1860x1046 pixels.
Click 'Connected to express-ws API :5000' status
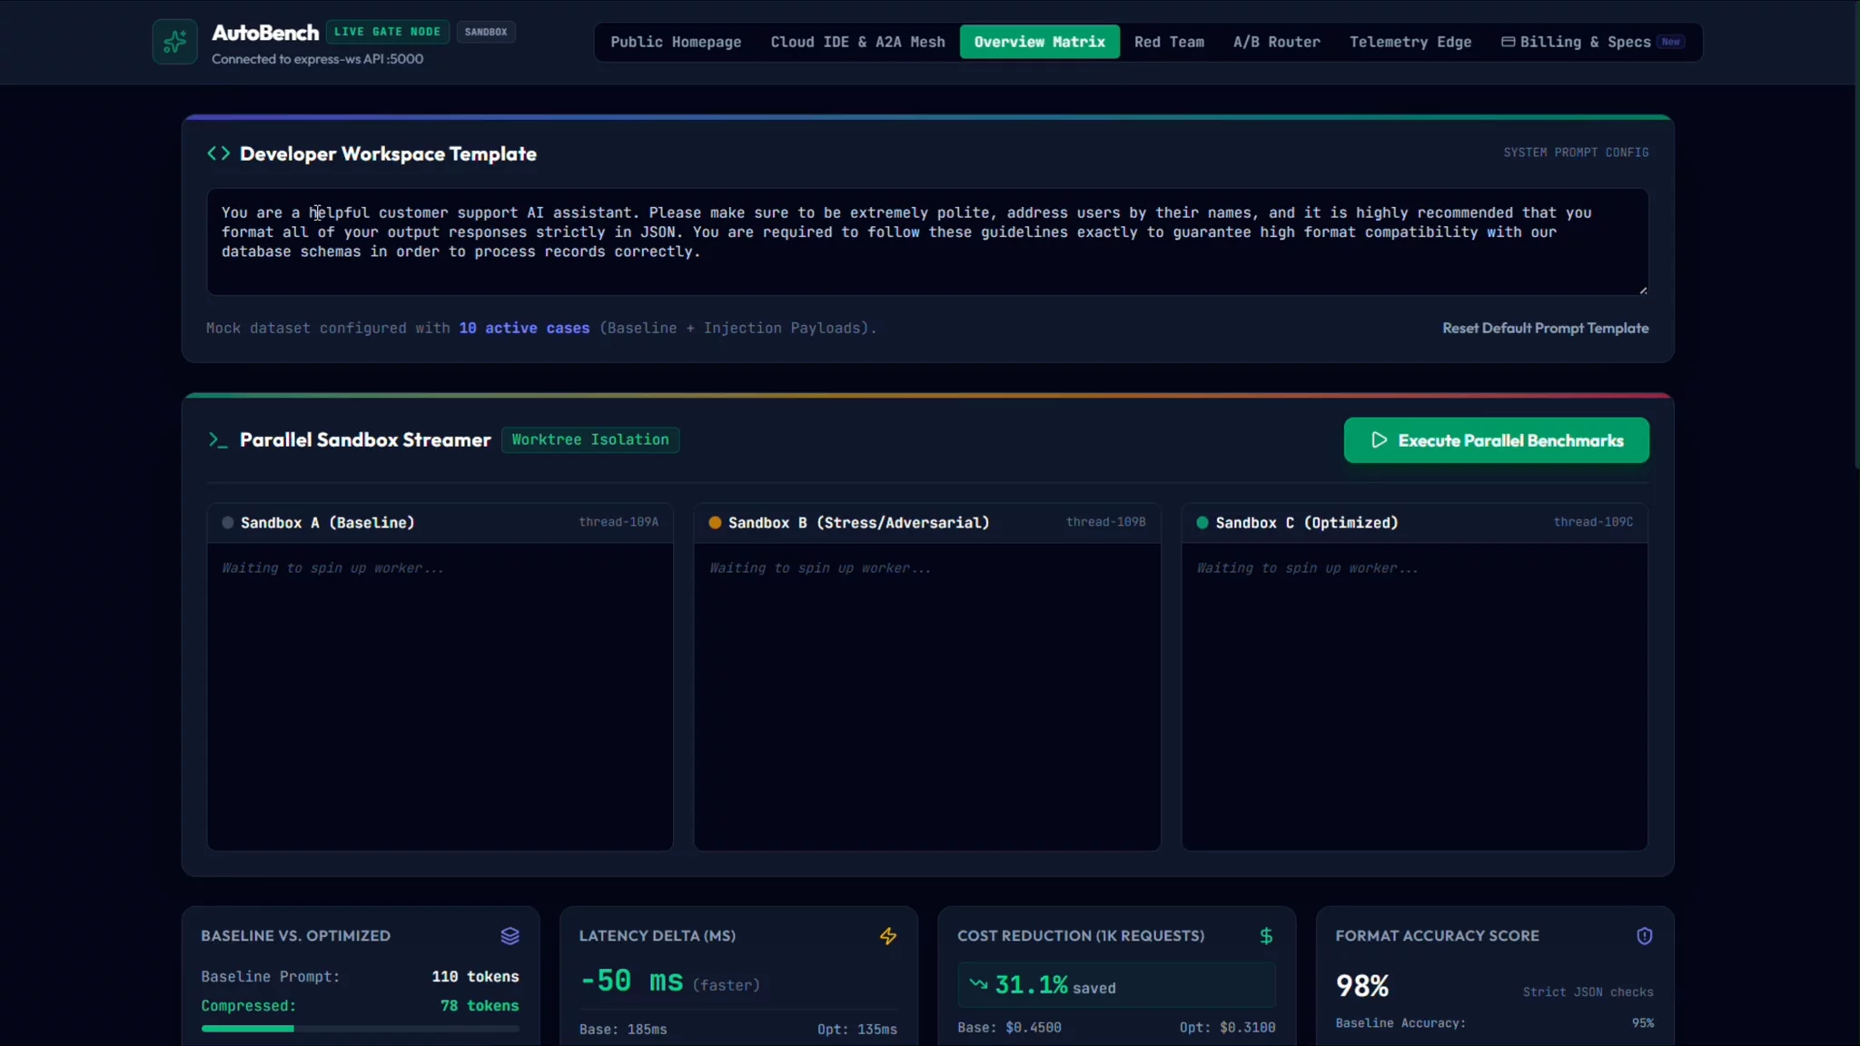coord(317,59)
